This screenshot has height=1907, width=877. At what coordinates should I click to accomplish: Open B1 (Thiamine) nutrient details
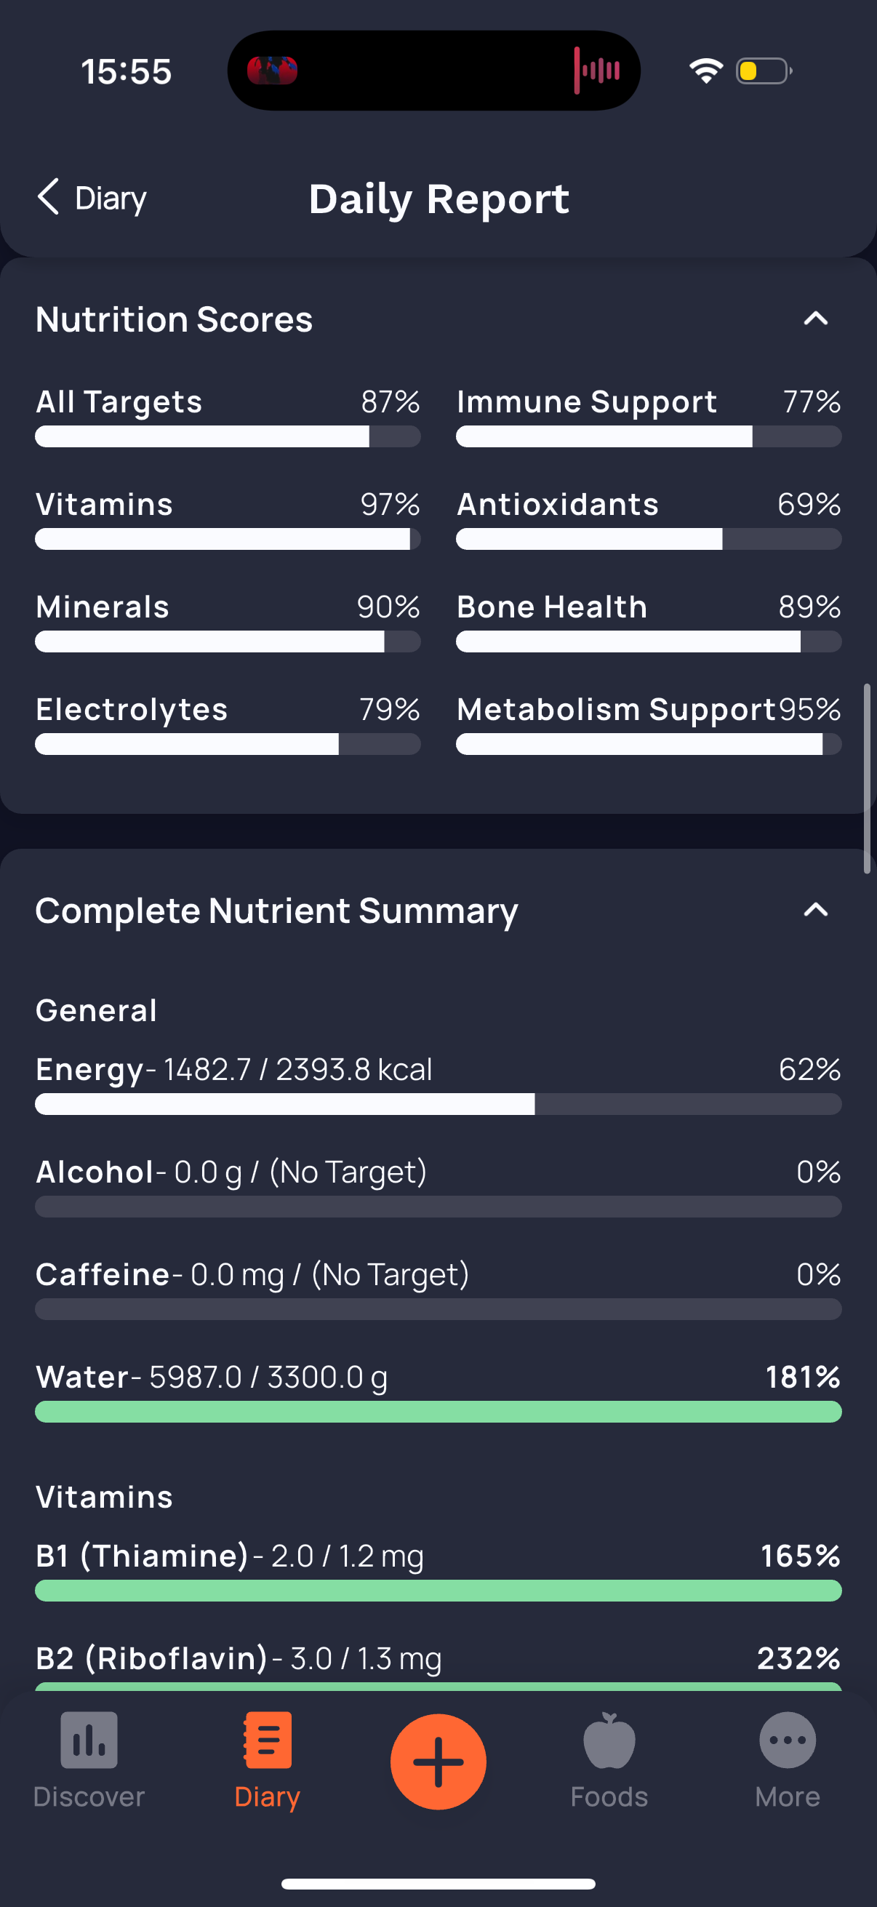(x=438, y=1570)
